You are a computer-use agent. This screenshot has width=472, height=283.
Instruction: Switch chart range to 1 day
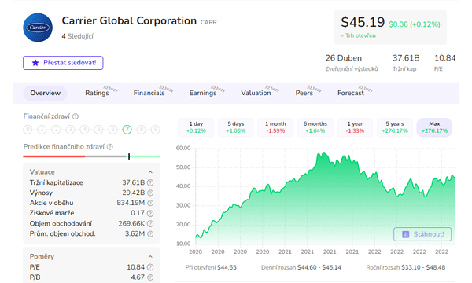[x=196, y=127]
